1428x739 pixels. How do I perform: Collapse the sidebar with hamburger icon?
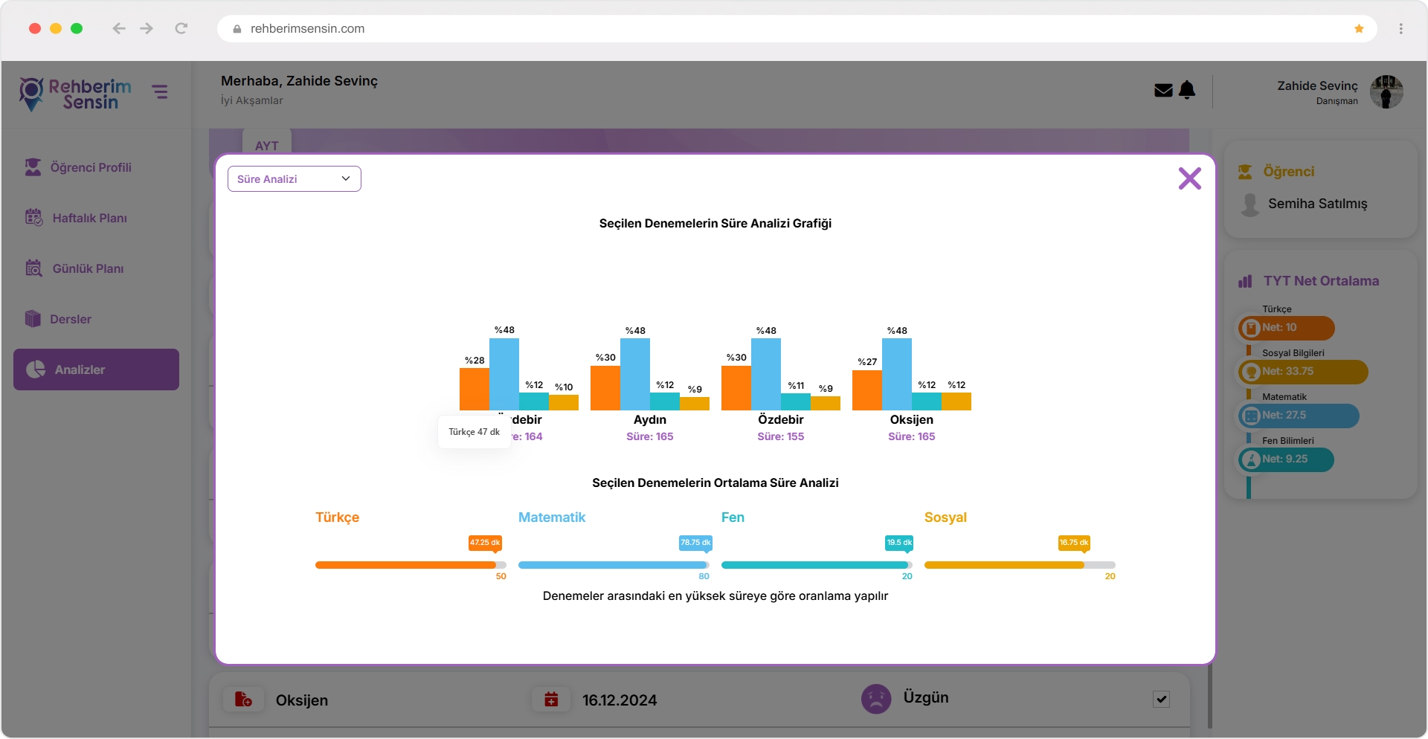(x=160, y=92)
